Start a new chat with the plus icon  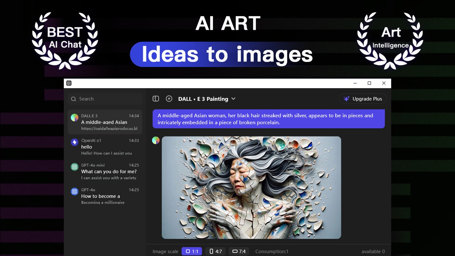(x=169, y=99)
